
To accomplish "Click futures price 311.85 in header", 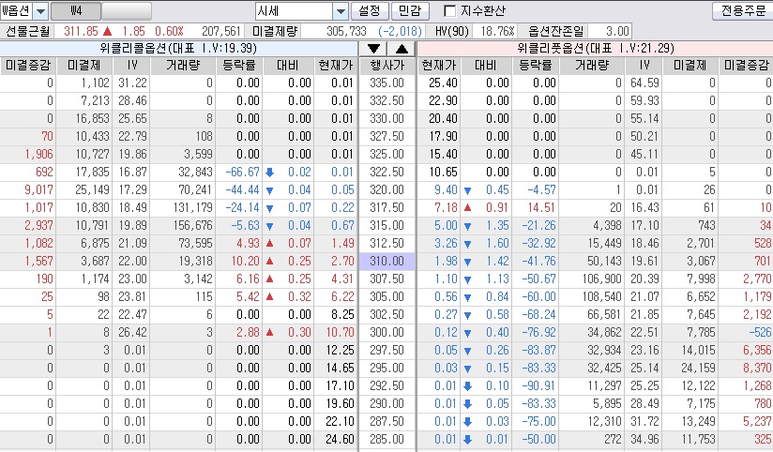I will coord(82,31).
